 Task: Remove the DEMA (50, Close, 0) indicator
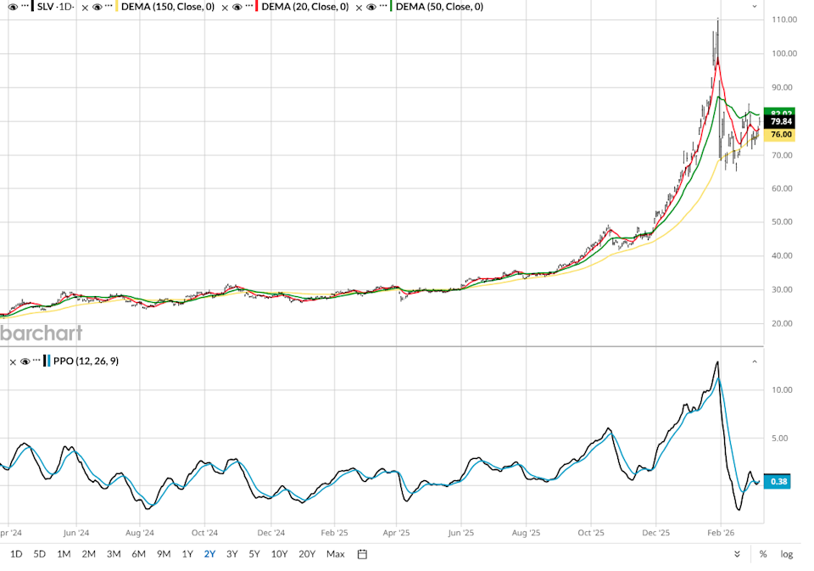[x=360, y=7]
